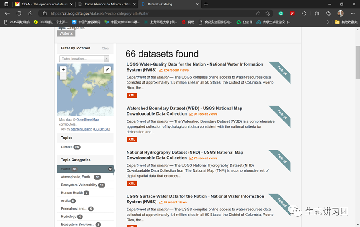The width and height of the screenshot is (360, 227).
Task: Open the 上海师范大学 bookmark
Action: pos(161,22)
